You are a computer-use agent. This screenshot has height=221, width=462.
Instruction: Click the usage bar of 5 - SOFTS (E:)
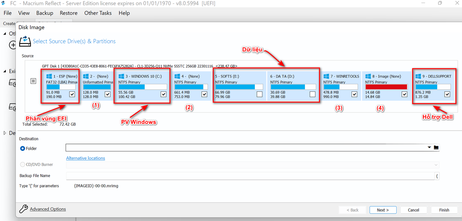pos(239,87)
